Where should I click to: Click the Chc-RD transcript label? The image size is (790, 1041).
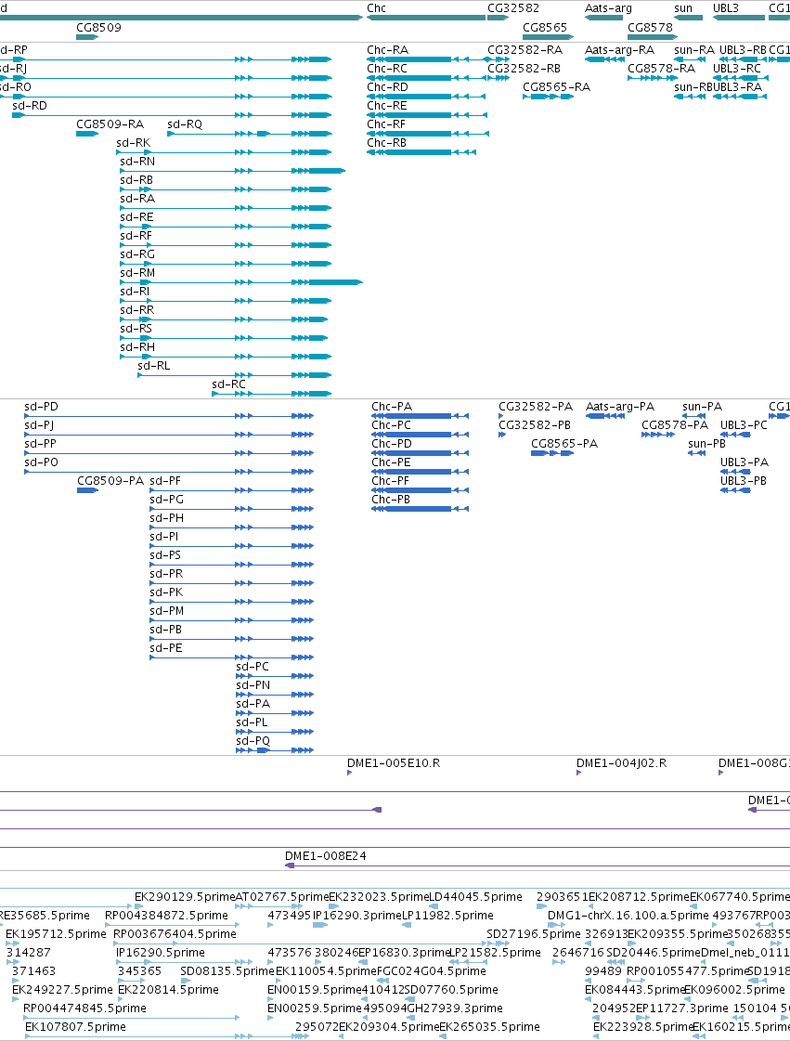tap(388, 87)
